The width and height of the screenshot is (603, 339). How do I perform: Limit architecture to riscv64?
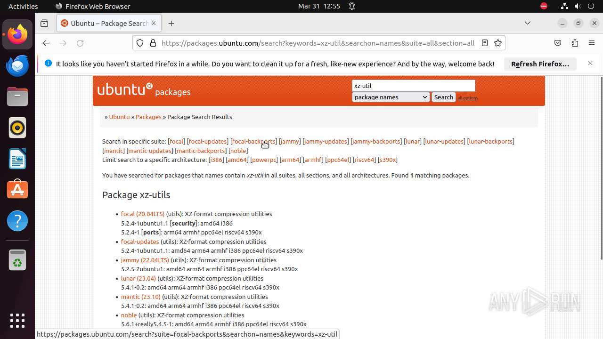[364, 160]
